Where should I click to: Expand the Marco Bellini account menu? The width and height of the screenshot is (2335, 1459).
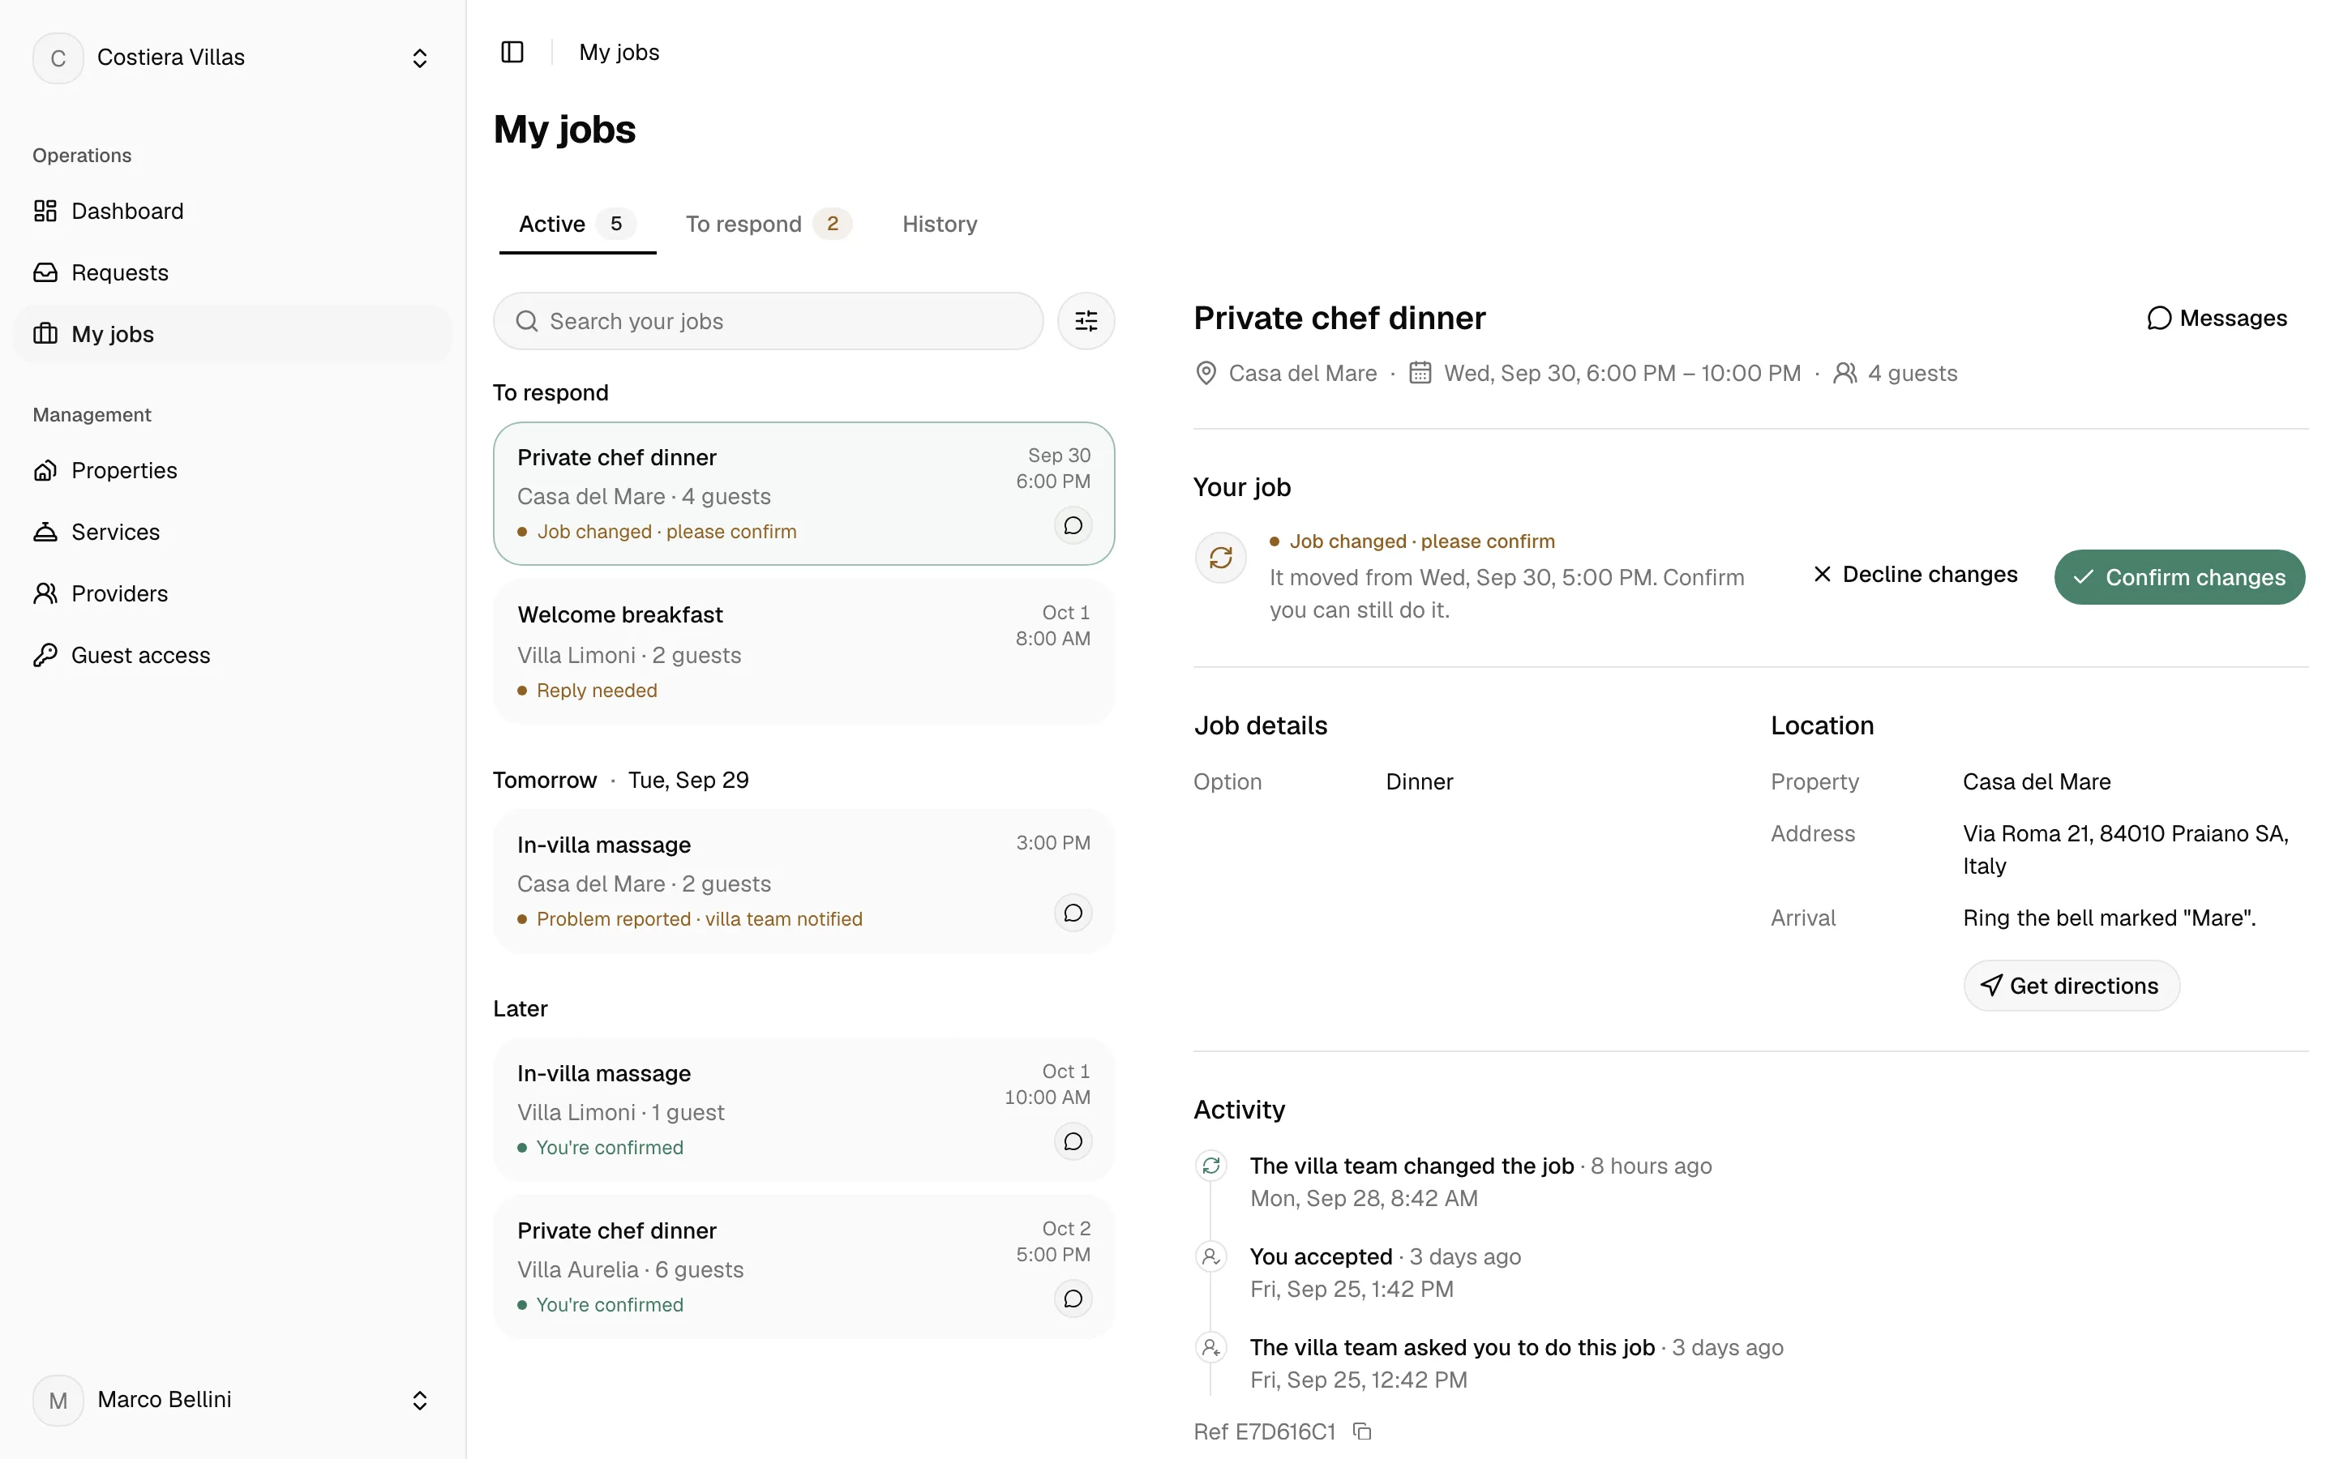pos(418,1400)
